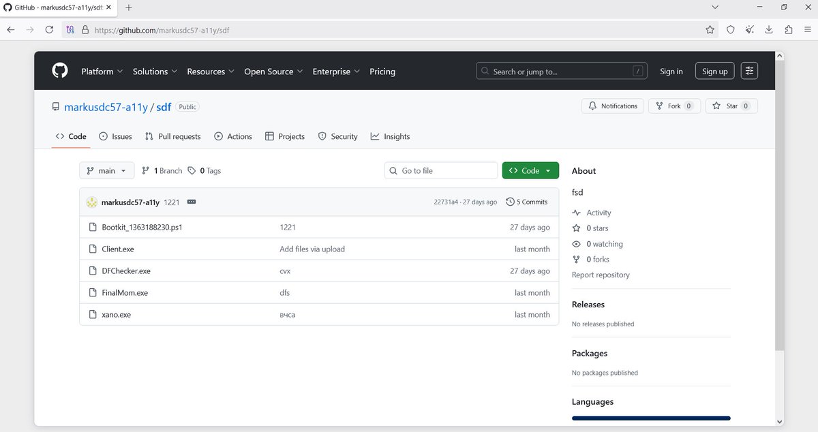Open the sdf repository name link
The width and height of the screenshot is (818, 432).
(x=164, y=107)
